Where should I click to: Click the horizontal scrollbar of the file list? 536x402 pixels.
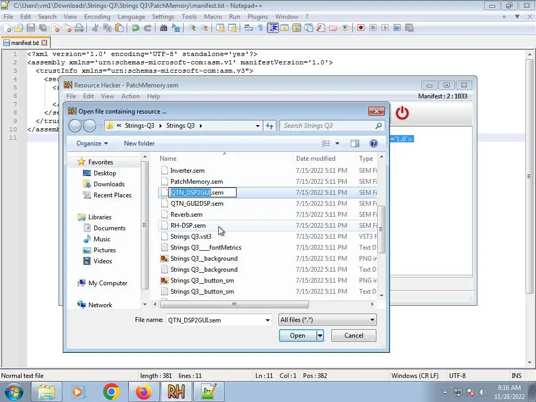pyautogui.click(x=234, y=304)
